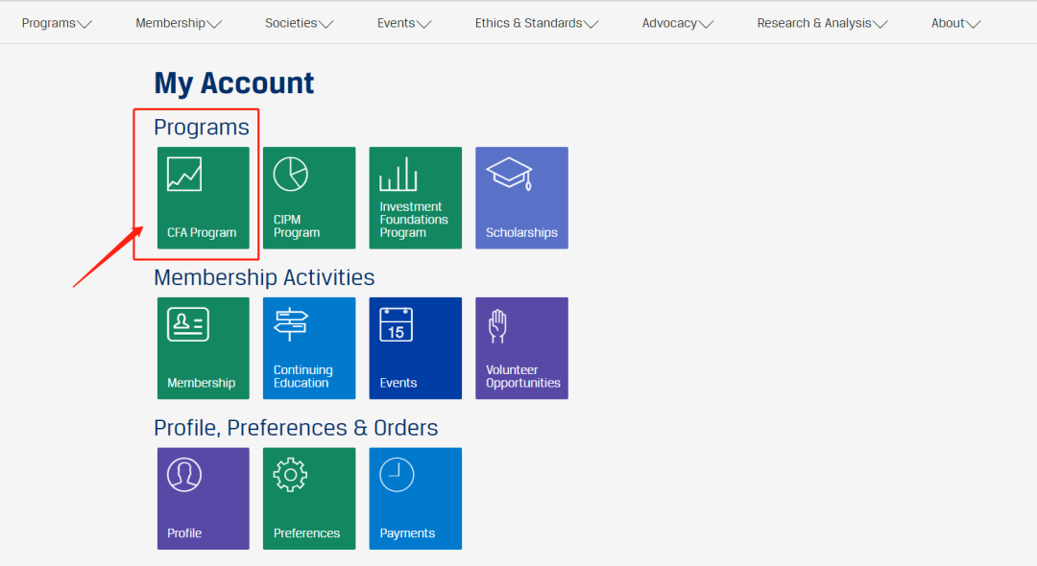Expand the Events menu in top navigation
Viewport: 1037px width, 566px height.
tap(404, 23)
